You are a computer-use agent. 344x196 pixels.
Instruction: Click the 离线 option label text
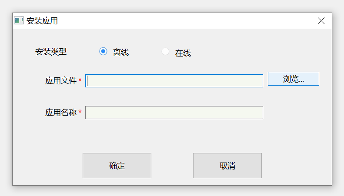point(121,53)
